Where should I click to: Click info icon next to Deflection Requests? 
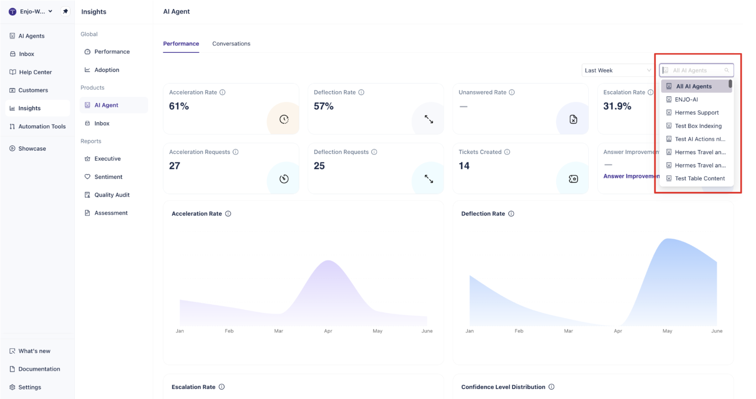click(x=374, y=152)
